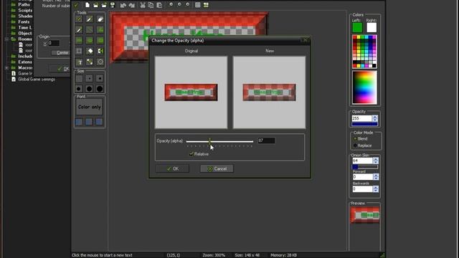The image size is (459, 258).
Task: Select the Replace color mode
Action: 356,145
